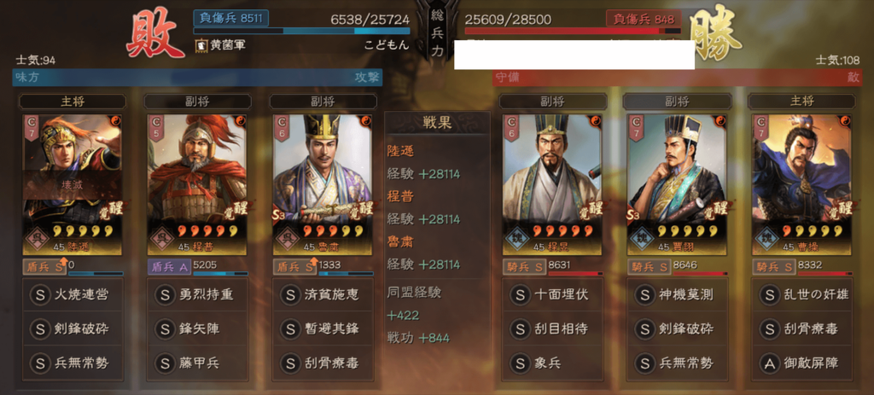
Task: Open 陸遜's general portrait card
Action: point(73,184)
